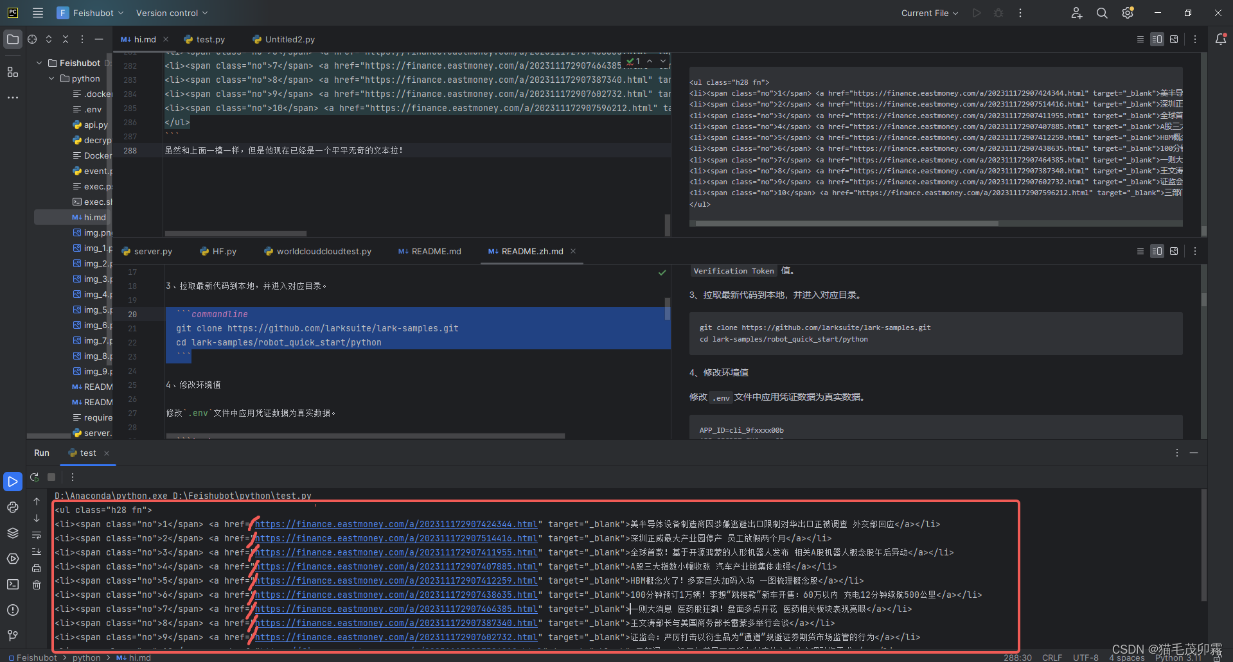Stop the running process
Screen dimensions: 1233x662
click(51, 477)
